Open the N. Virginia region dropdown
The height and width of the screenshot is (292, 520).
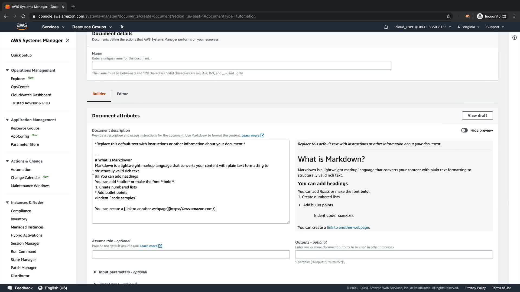(469, 27)
